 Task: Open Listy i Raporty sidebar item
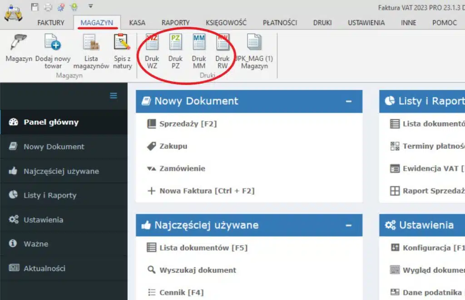coord(50,196)
